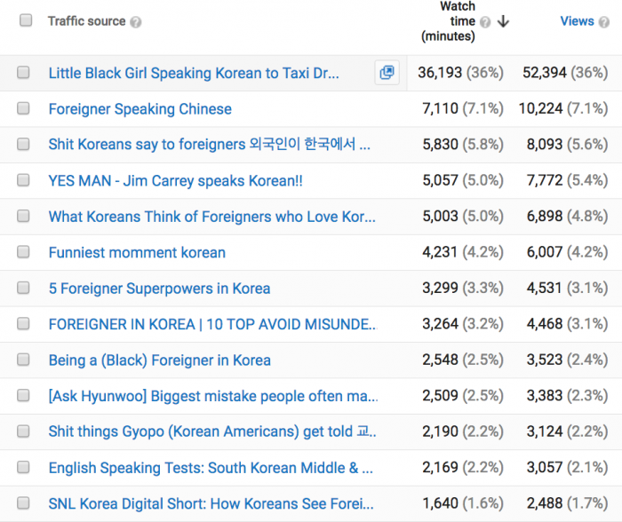Click the views value 8,093 (5.6%)
This screenshot has width=622, height=522.
(567, 145)
